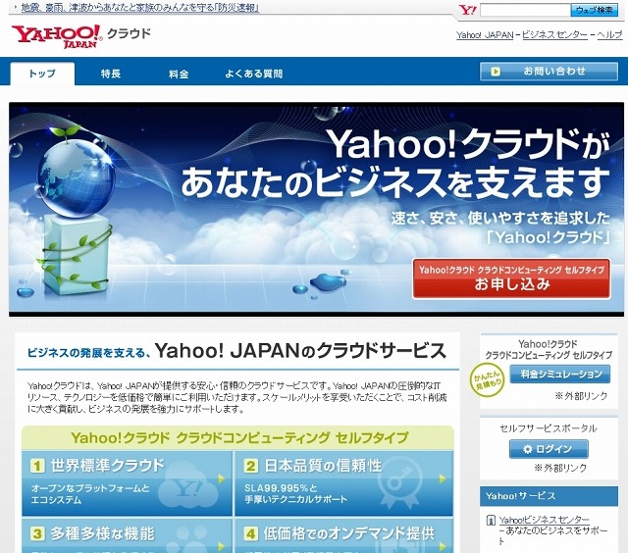Click arrow on 世界標準クラウド card
The width and height of the screenshot is (628, 553).
click(222, 478)
